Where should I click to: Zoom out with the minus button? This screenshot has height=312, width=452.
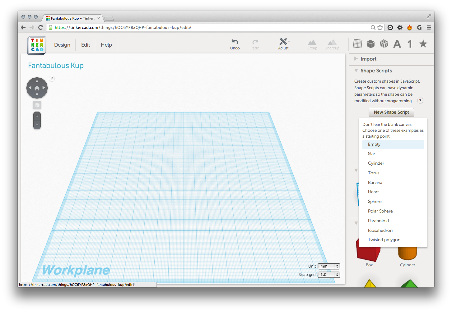37,125
